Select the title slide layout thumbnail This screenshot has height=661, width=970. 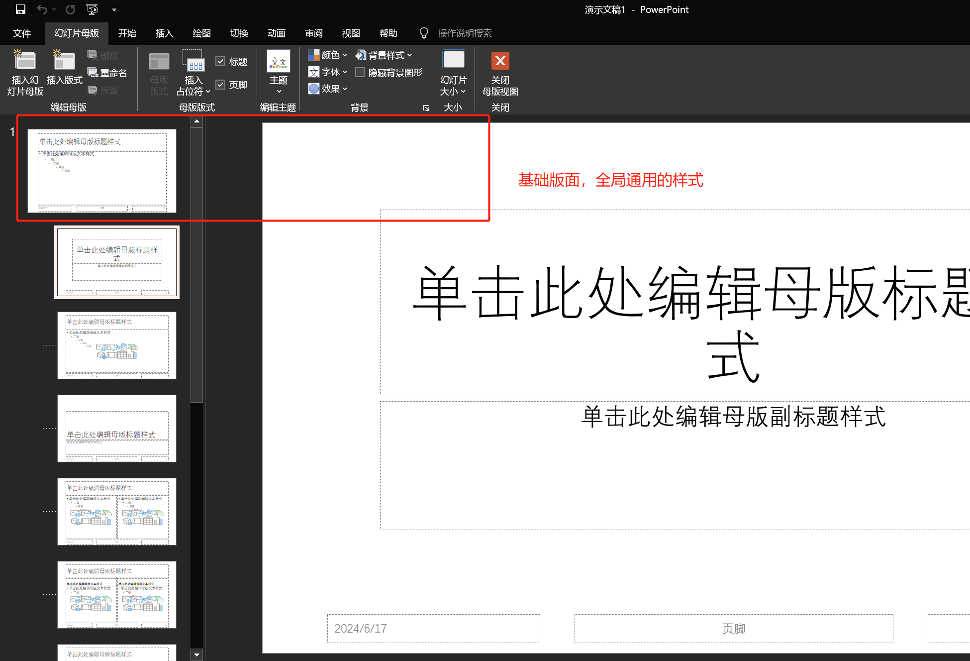pos(117,262)
